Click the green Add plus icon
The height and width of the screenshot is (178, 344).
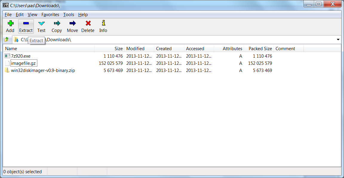[x=10, y=23]
